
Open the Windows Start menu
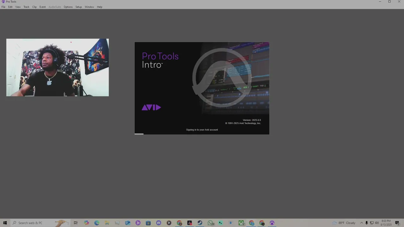click(x=5, y=223)
